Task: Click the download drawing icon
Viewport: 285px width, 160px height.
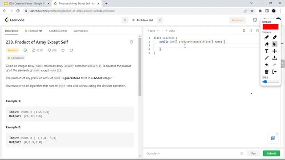Action: (x=274, y=58)
